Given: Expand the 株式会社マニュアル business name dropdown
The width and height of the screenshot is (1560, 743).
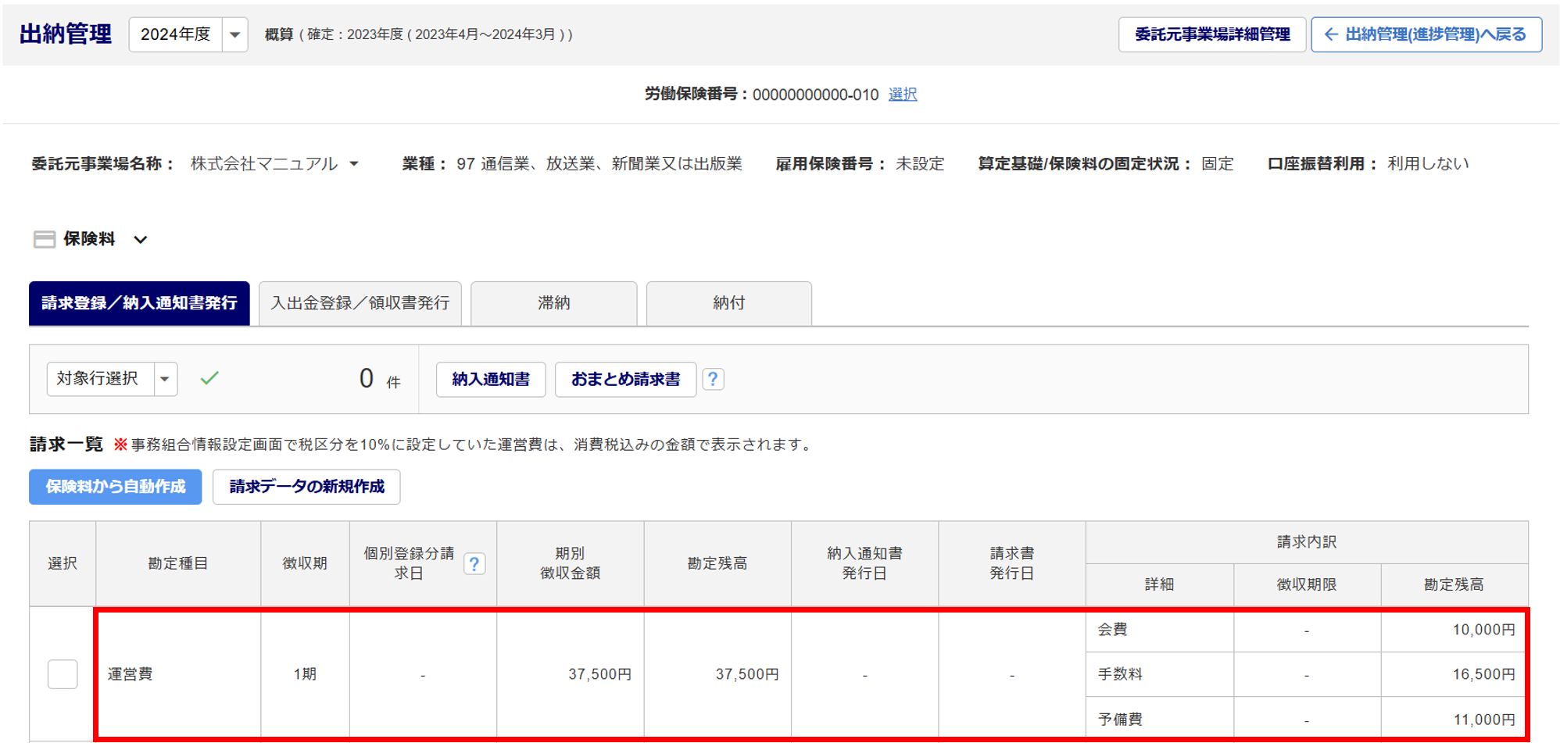Looking at the screenshot, I should 354,164.
